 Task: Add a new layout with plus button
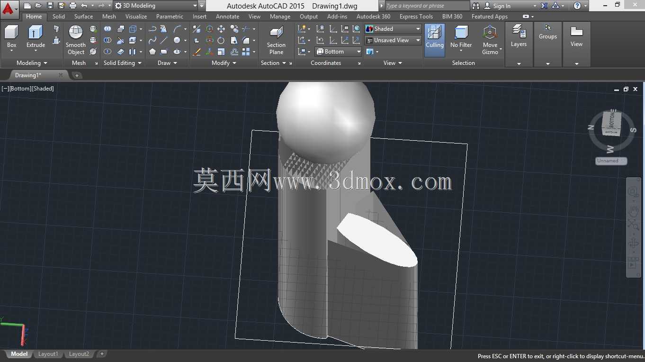tap(102, 354)
